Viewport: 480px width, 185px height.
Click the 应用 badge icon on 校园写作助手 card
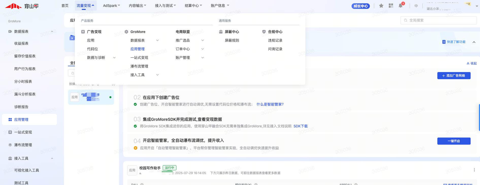(x=132, y=170)
